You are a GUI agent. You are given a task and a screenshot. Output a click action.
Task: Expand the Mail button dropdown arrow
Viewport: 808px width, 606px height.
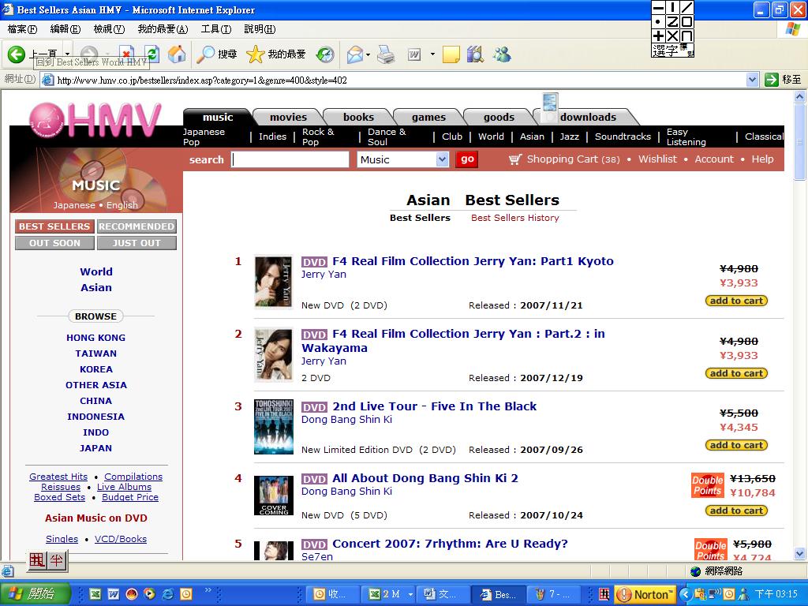(368, 54)
